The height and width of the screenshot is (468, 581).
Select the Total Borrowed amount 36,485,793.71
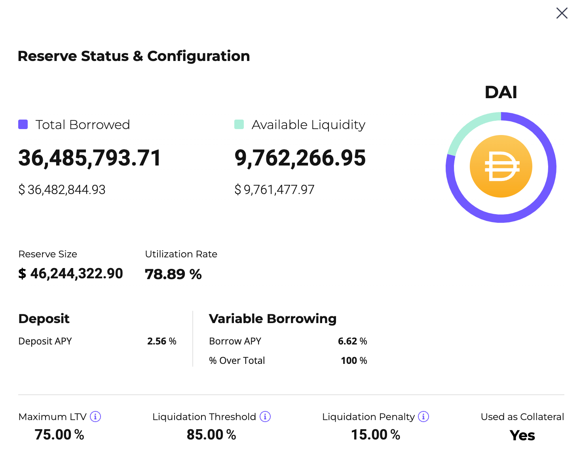coord(90,158)
